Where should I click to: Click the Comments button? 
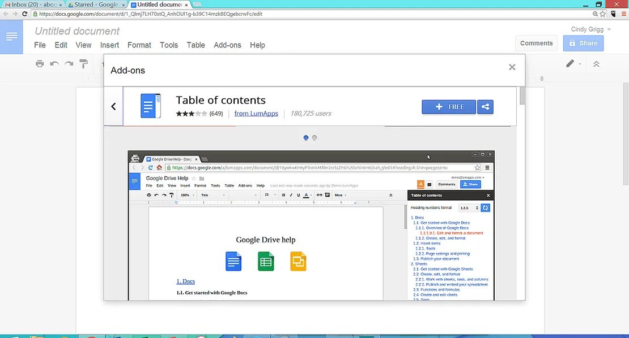point(536,43)
